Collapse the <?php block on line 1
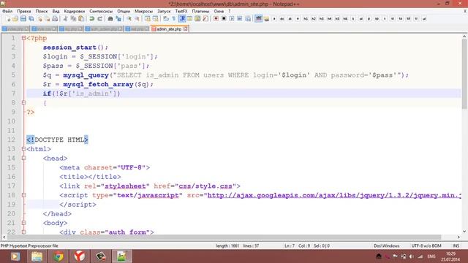 coord(23,38)
